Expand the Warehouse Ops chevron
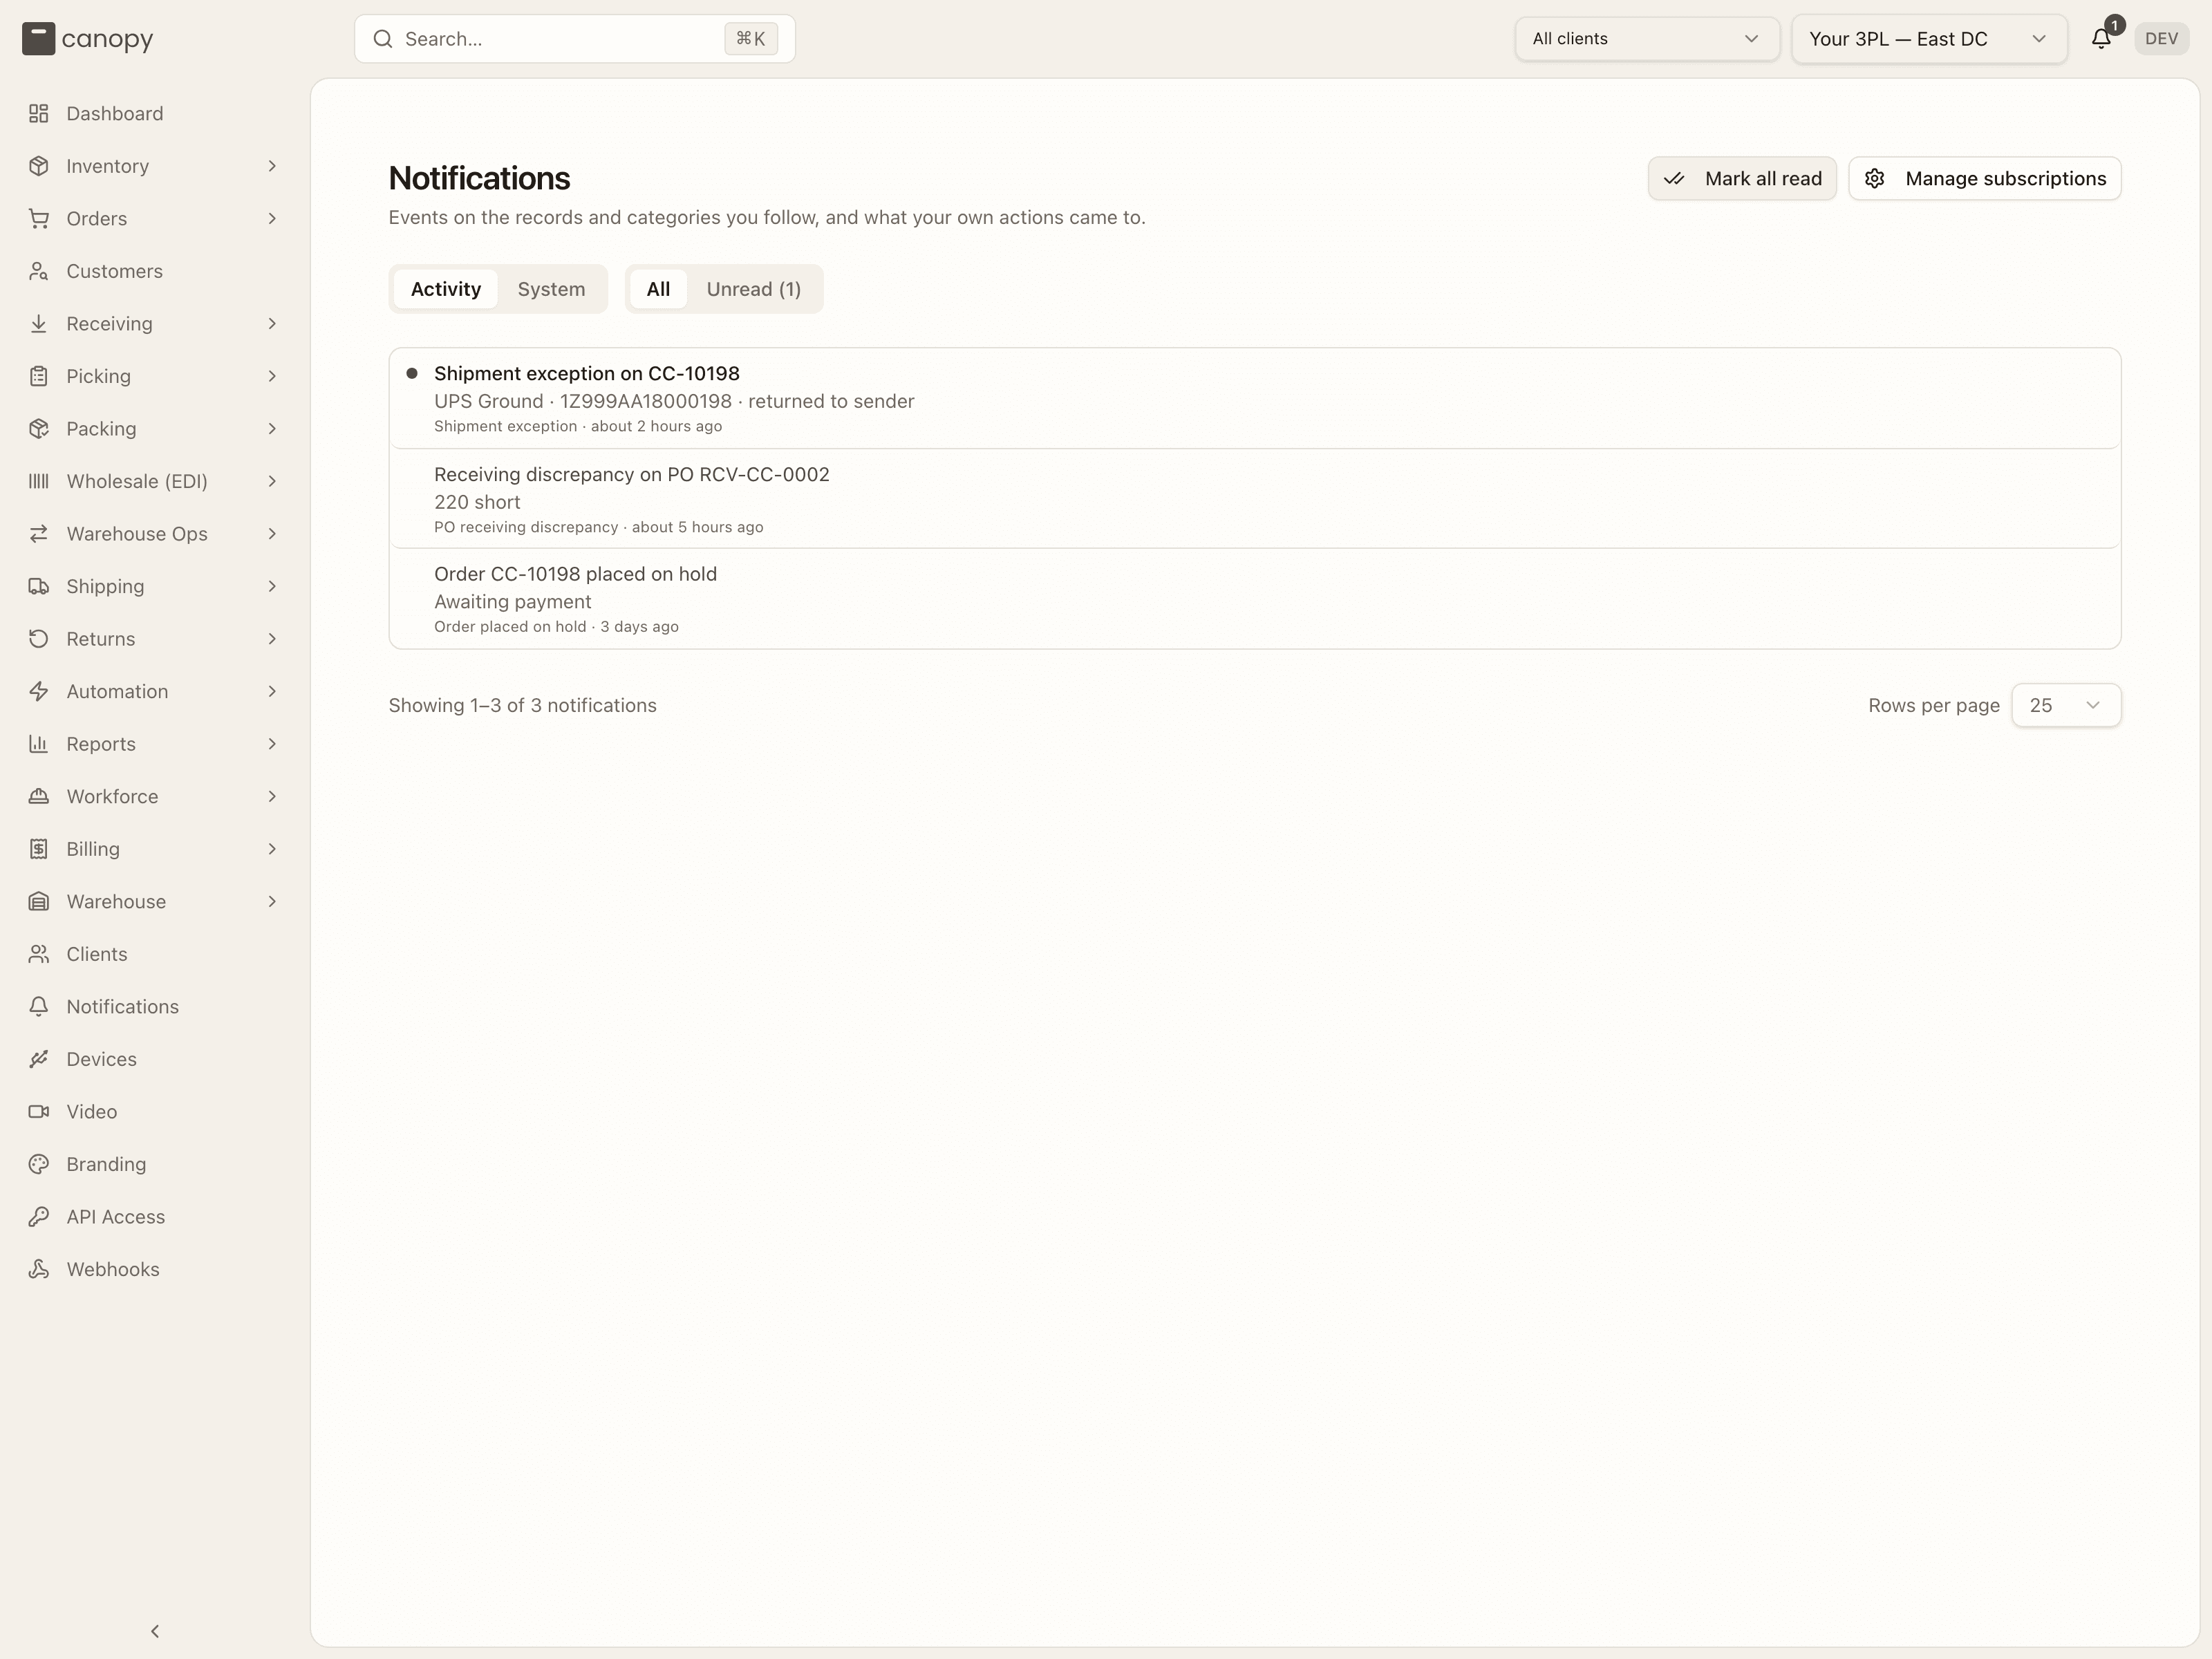This screenshot has height=1659, width=2212. pyautogui.click(x=272, y=534)
